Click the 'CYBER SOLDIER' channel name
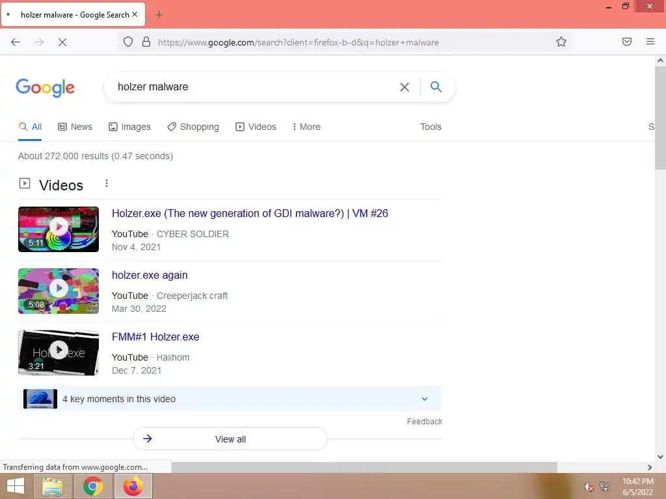Screen dimensions: 666x499 point(193,234)
